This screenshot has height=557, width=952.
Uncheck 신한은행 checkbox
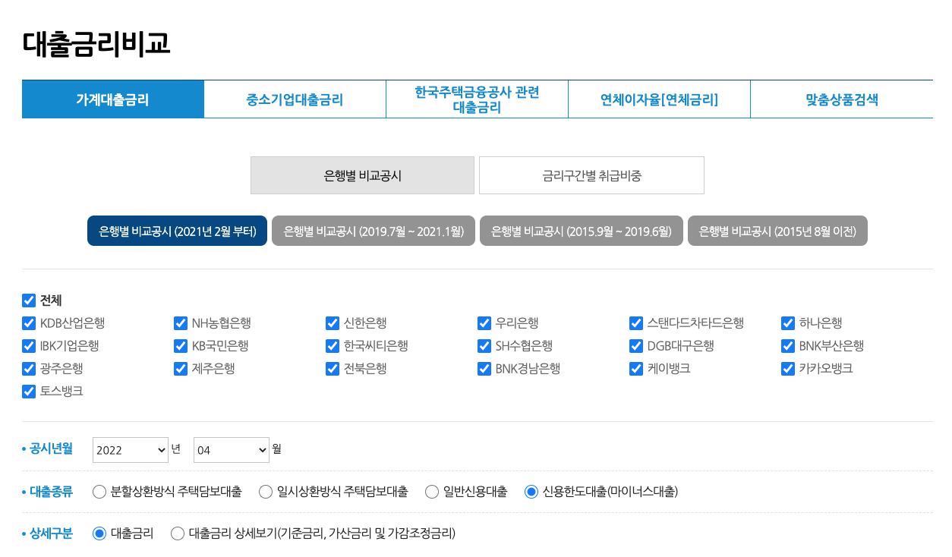[x=333, y=323]
